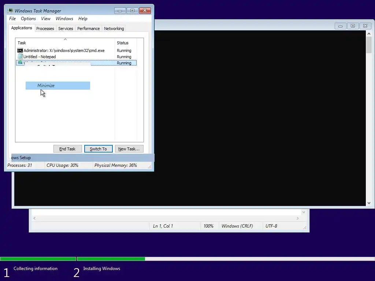This screenshot has height=281, width=375.
Task: Click the resize grip of Task Manager
Action: (149, 167)
